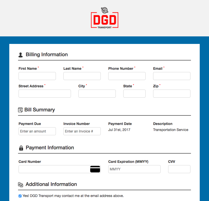Select the City input field
The width and height of the screenshot is (209, 201).
coord(97,94)
